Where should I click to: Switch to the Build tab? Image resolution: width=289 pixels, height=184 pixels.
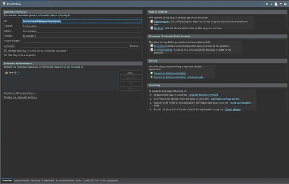(x=79, y=181)
